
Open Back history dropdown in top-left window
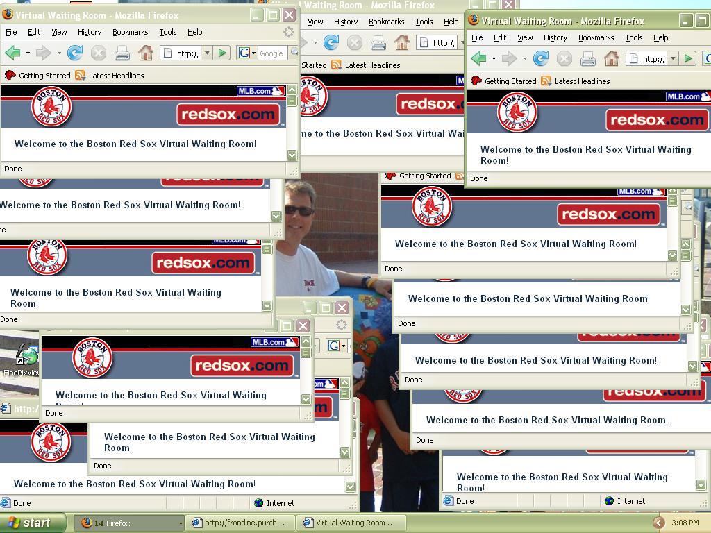coord(28,53)
